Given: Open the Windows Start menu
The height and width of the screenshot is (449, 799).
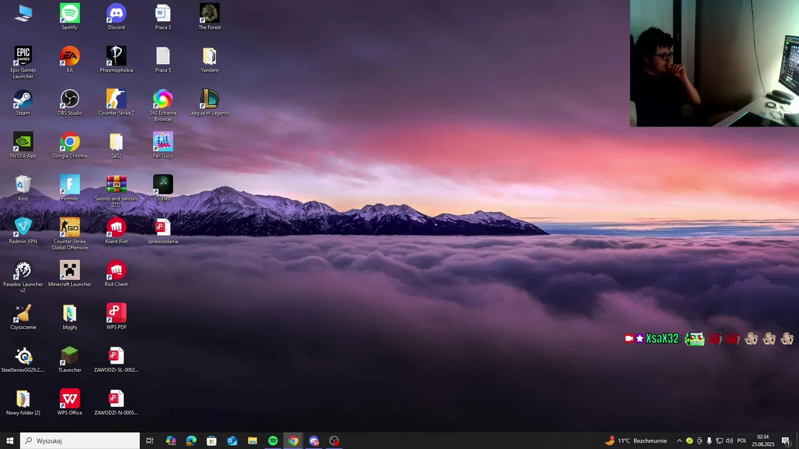Looking at the screenshot, I should [10, 441].
